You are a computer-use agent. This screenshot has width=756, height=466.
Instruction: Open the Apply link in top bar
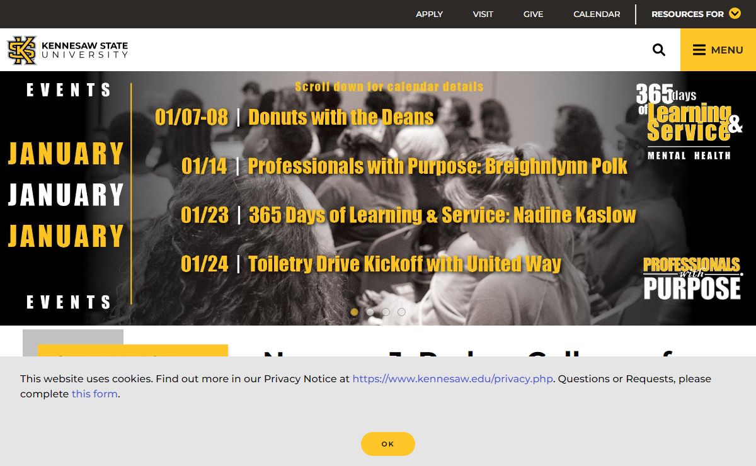(x=429, y=14)
